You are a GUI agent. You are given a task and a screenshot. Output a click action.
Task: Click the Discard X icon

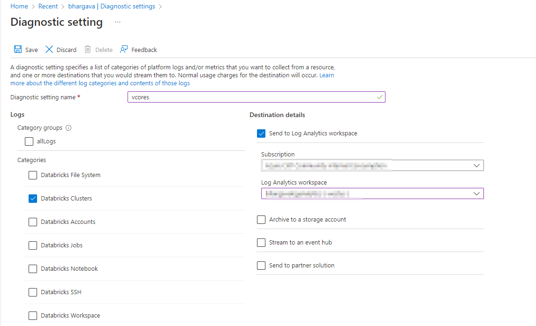pos(49,50)
